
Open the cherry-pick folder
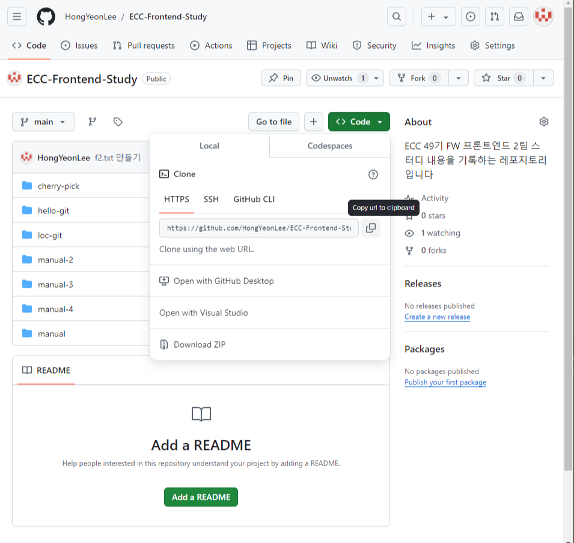point(58,186)
